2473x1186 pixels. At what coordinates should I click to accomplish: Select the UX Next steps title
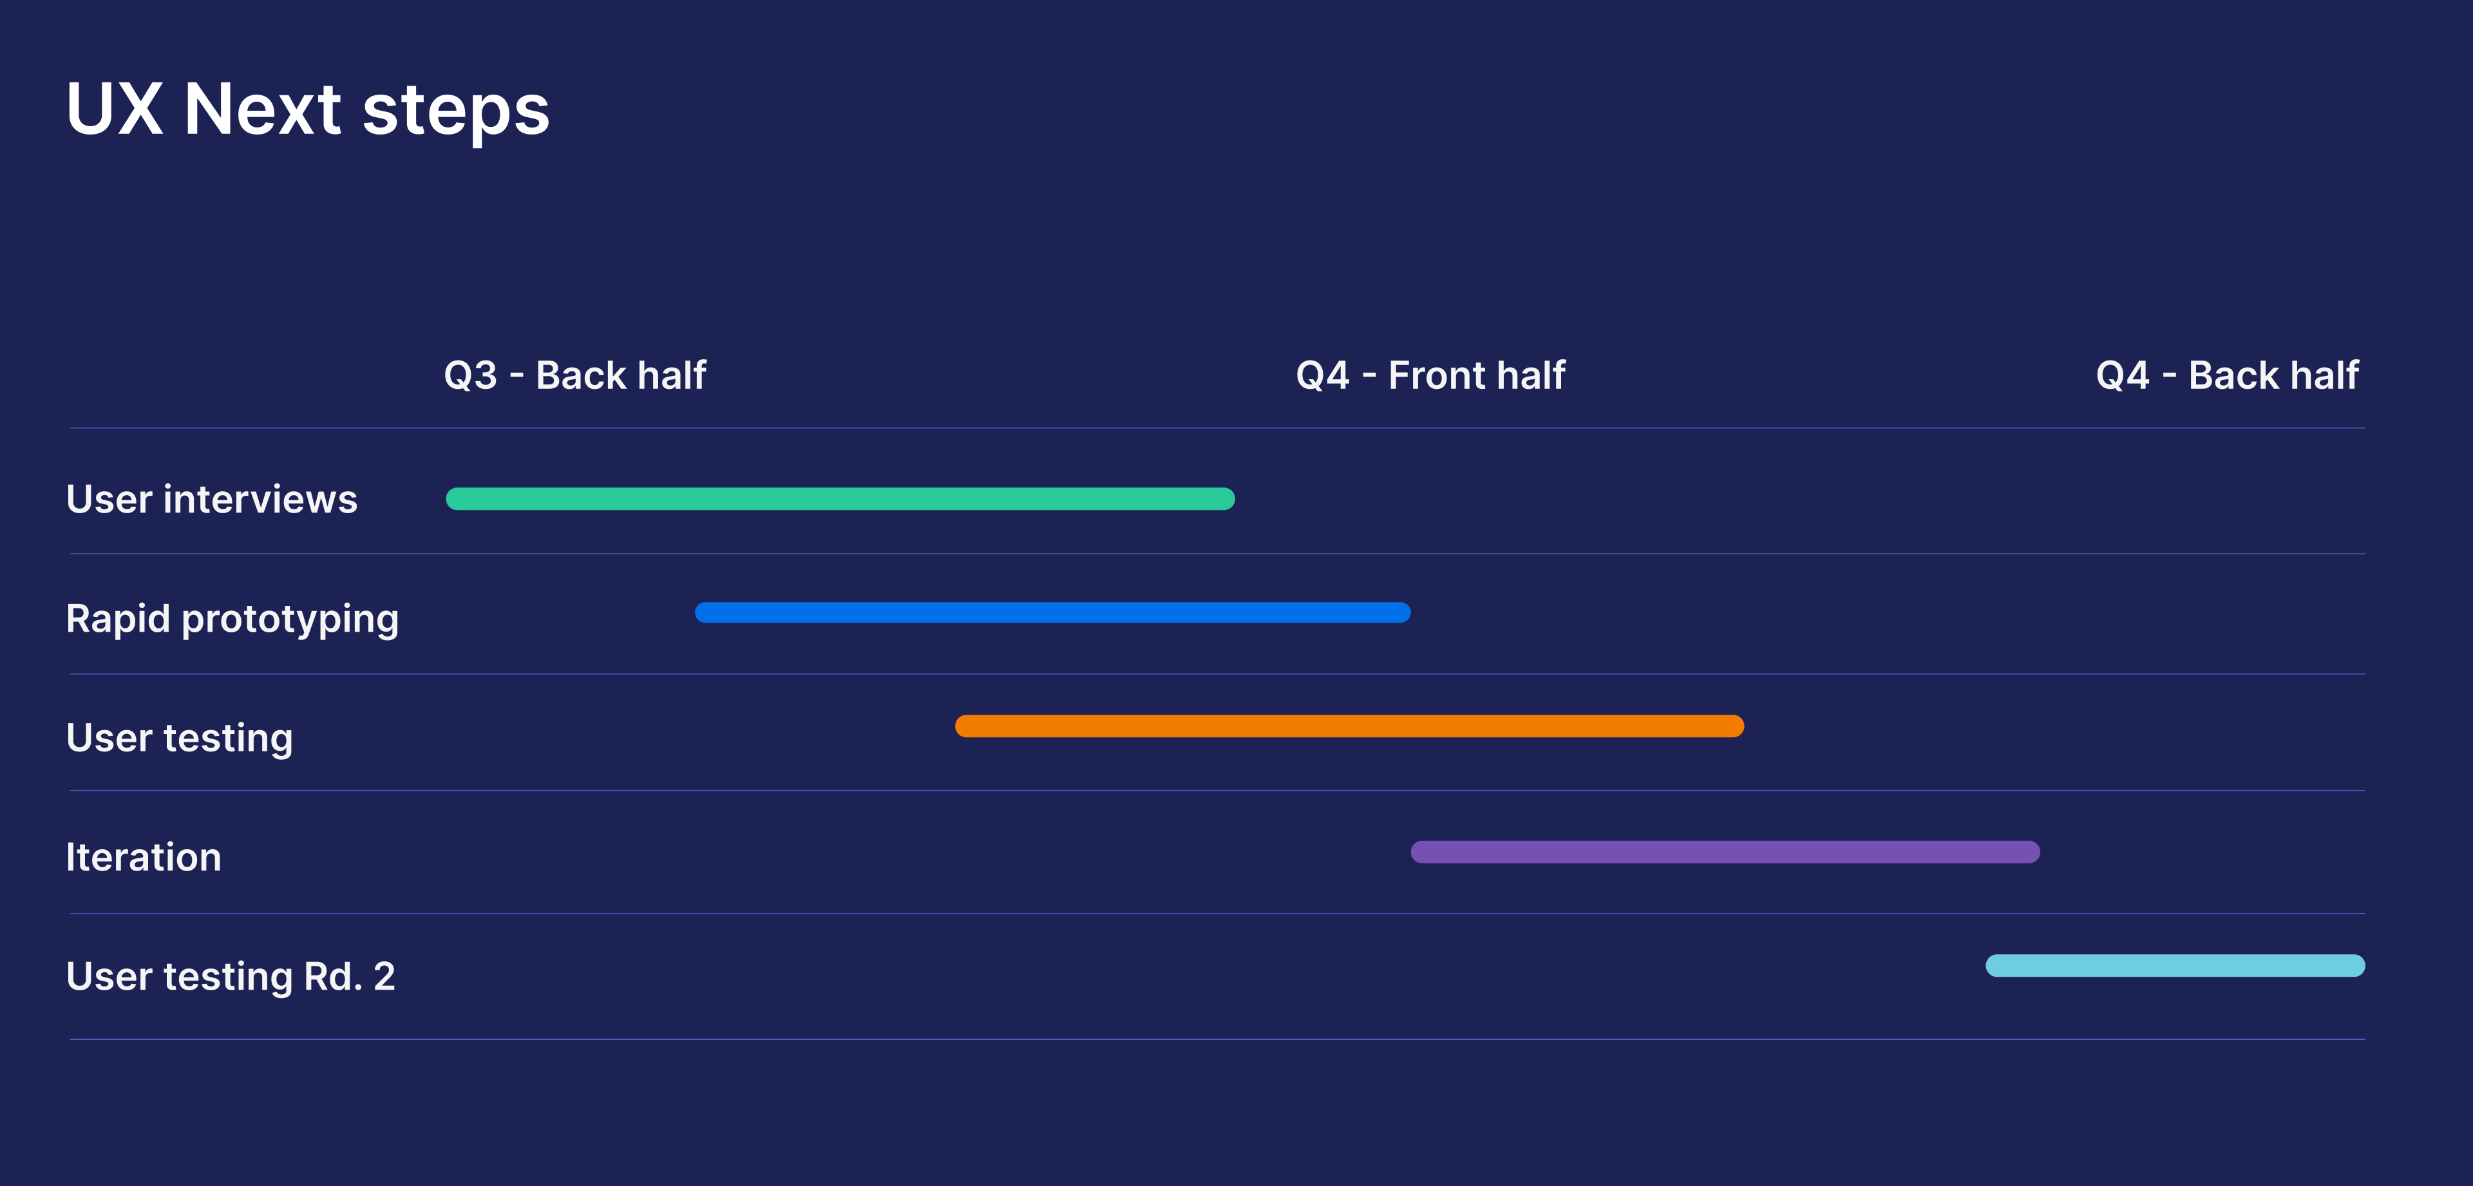[307, 110]
